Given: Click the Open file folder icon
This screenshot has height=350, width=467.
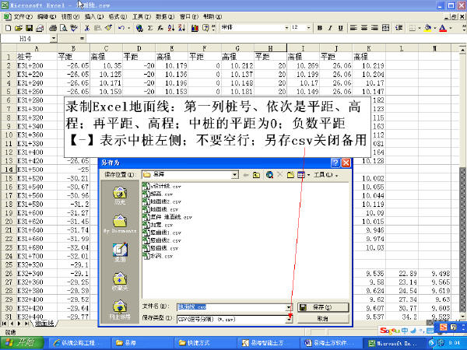Looking at the screenshot, I should pyautogui.click(x=19, y=28).
